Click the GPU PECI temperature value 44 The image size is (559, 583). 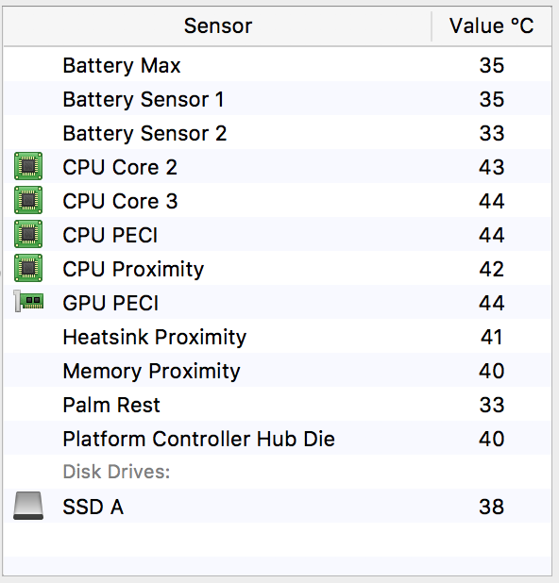(492, 303)
